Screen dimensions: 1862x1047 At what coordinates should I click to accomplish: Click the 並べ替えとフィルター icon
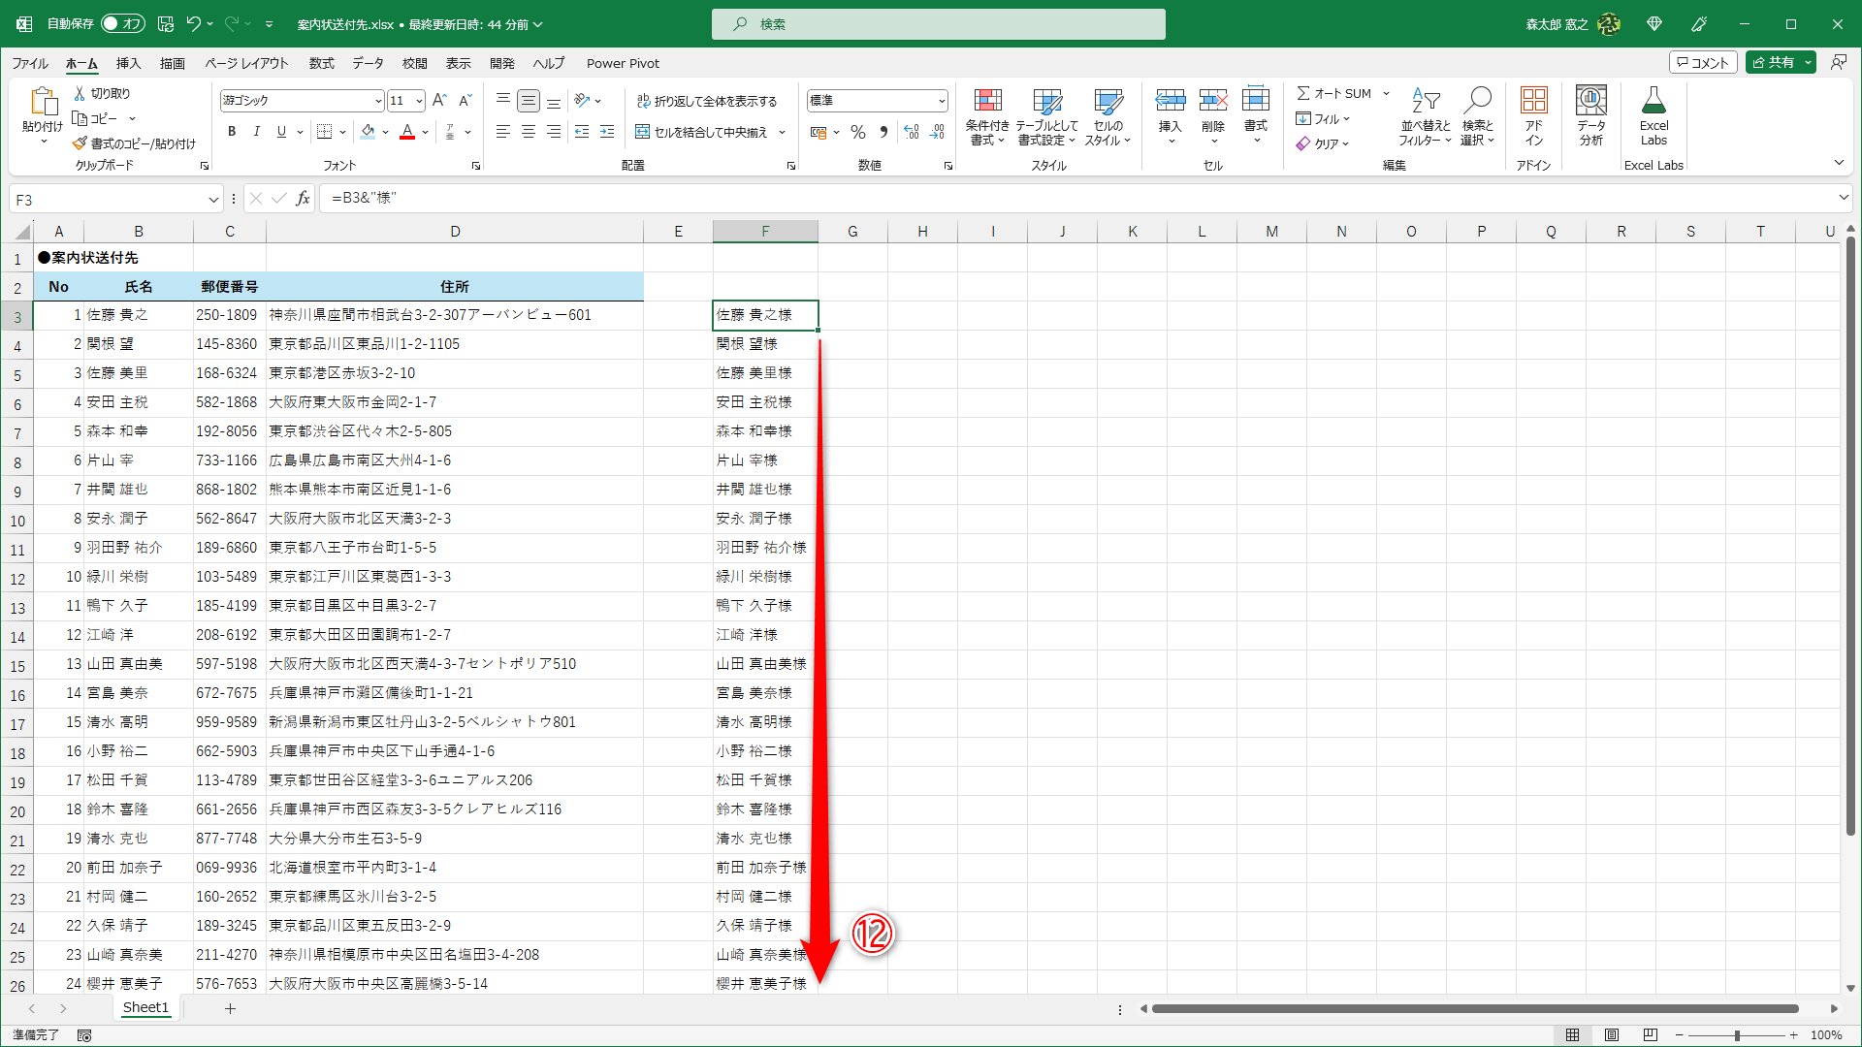click(1424, 116)
